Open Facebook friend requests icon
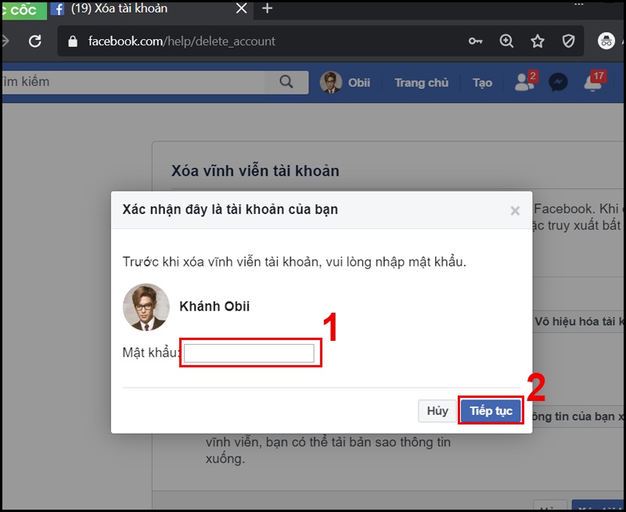Screen dimensions: 626x512 point(523,82)
